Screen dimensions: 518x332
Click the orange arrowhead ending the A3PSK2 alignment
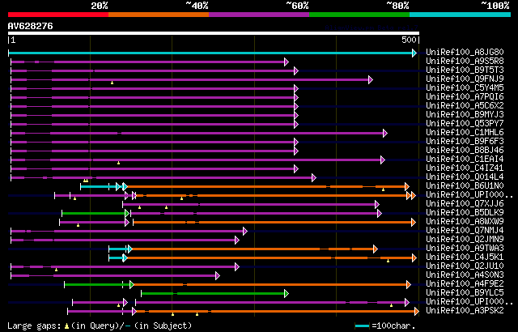tap(417, 312)
